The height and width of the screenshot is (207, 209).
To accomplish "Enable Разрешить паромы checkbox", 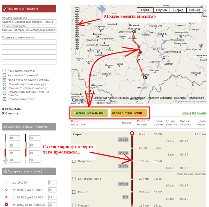I will click(x=5, y=71).
